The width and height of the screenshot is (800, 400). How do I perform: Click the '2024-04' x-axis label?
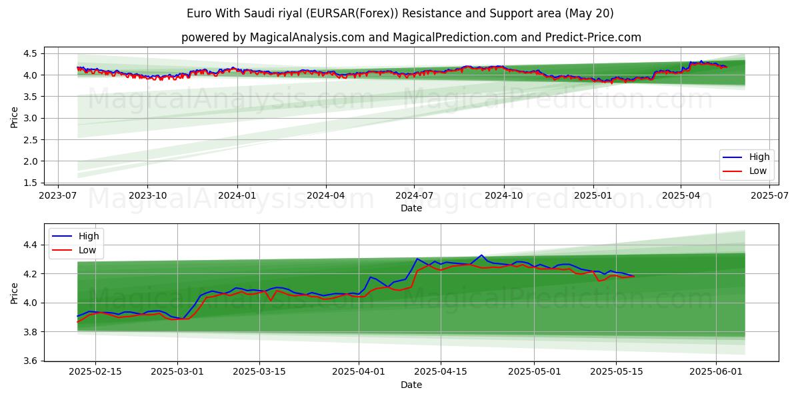[x=325, y=196]
